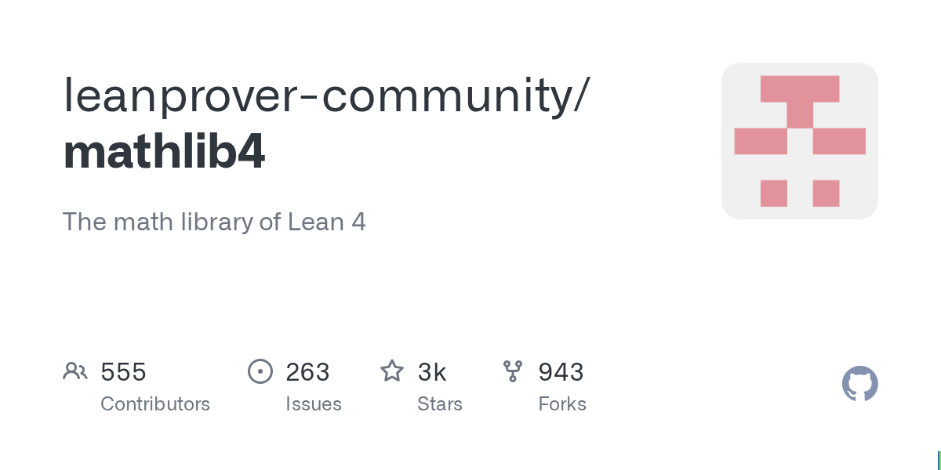This screenshot has height=470, width=941.
Task: Open the leanprover-community owner name
Action: pos(324,95)
